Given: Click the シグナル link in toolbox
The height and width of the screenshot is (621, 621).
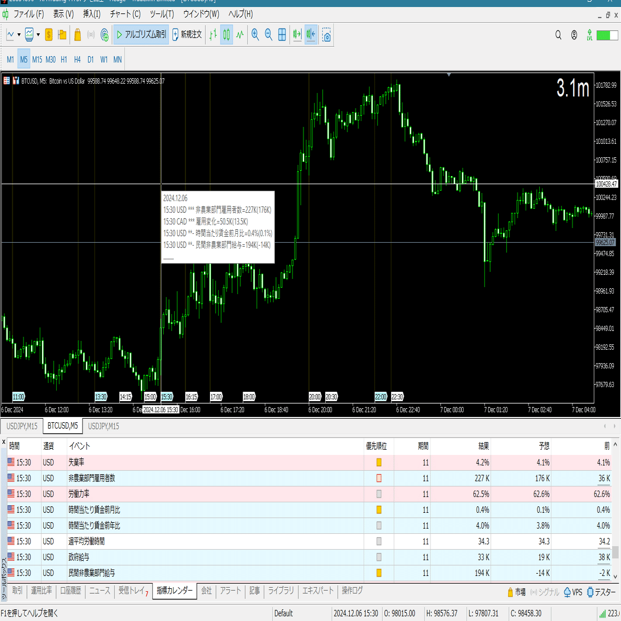Looking at the screenshot, I should (544, 592).
